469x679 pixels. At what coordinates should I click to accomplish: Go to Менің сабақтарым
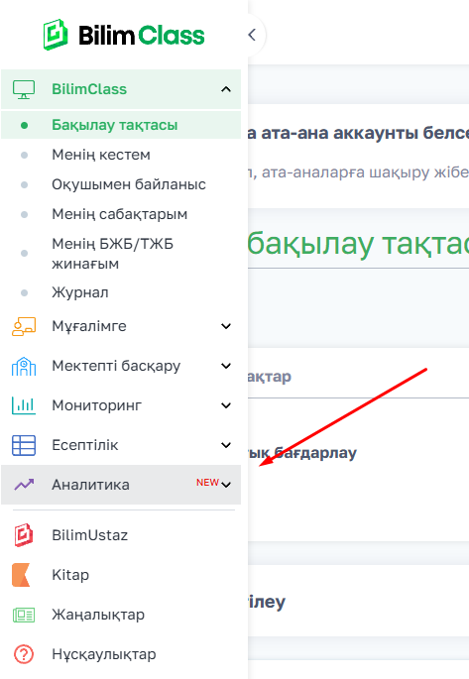pyautogui.click(x=120, y=214)
